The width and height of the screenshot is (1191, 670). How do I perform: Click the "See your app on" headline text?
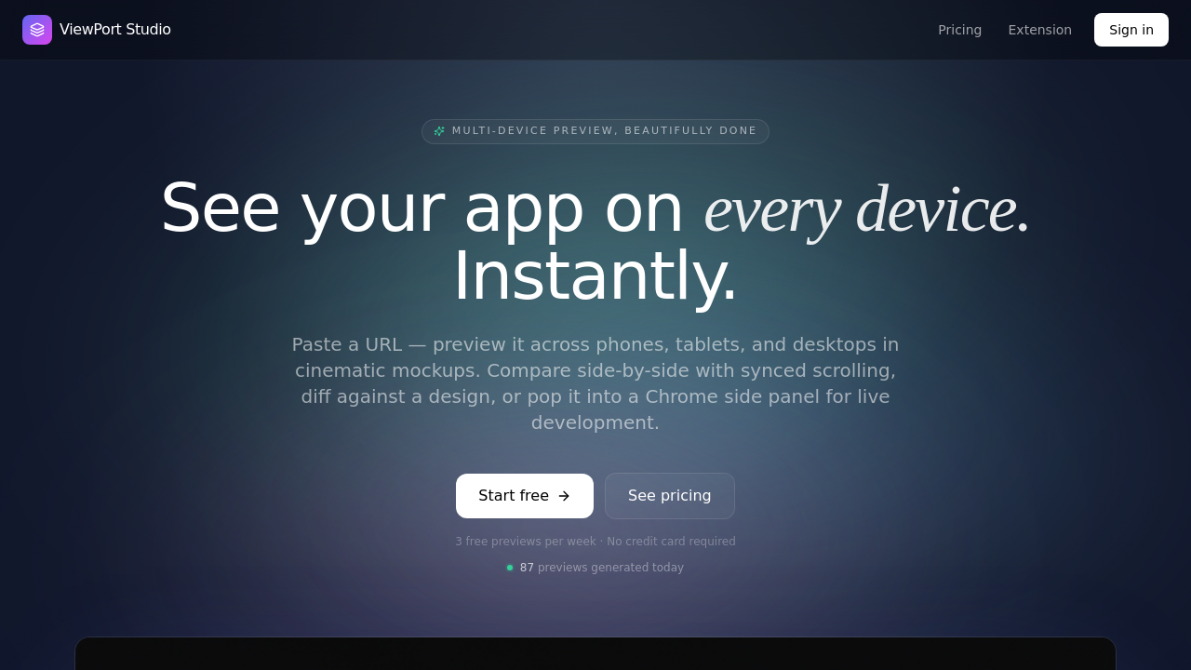[422, 208]
